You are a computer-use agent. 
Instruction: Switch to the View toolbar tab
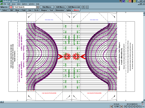coord(17,10)
